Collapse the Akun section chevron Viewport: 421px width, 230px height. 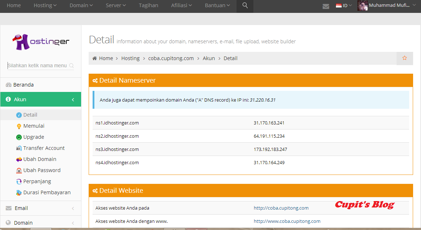tap(73, 99)
